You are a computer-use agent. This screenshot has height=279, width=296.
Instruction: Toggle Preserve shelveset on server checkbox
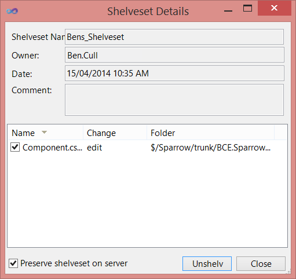point(13,263)
